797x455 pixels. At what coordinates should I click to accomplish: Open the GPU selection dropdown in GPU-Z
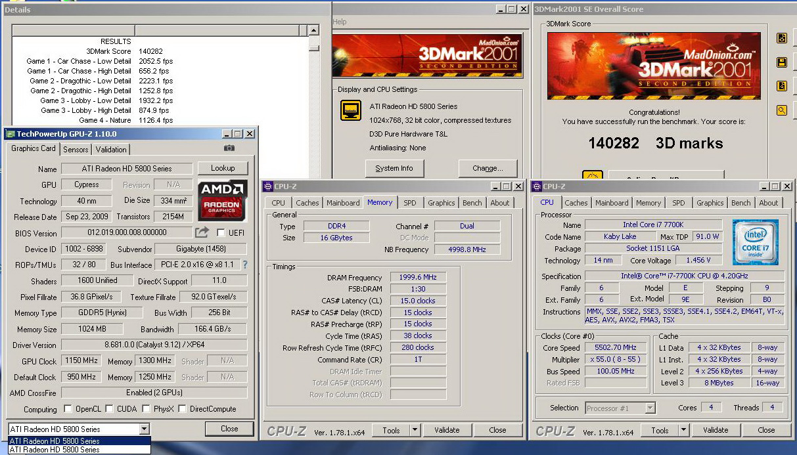[145, 429]
